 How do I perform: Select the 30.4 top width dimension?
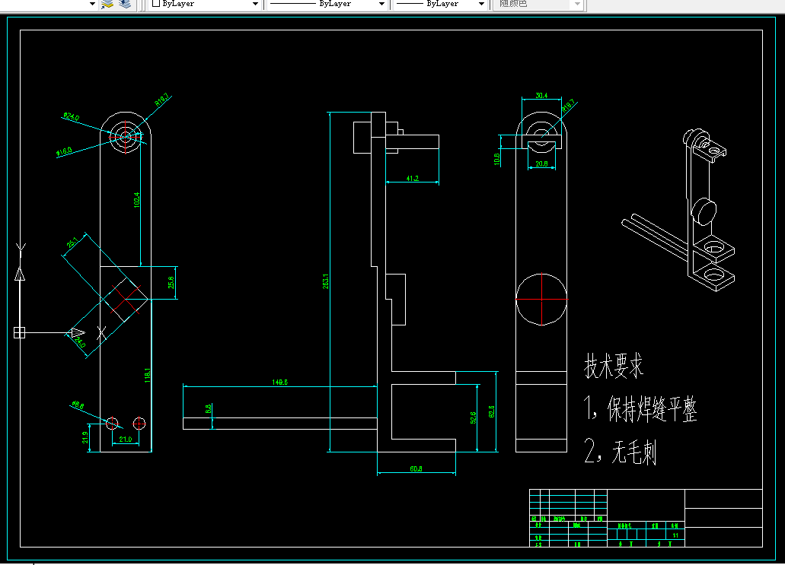point(541,95)
